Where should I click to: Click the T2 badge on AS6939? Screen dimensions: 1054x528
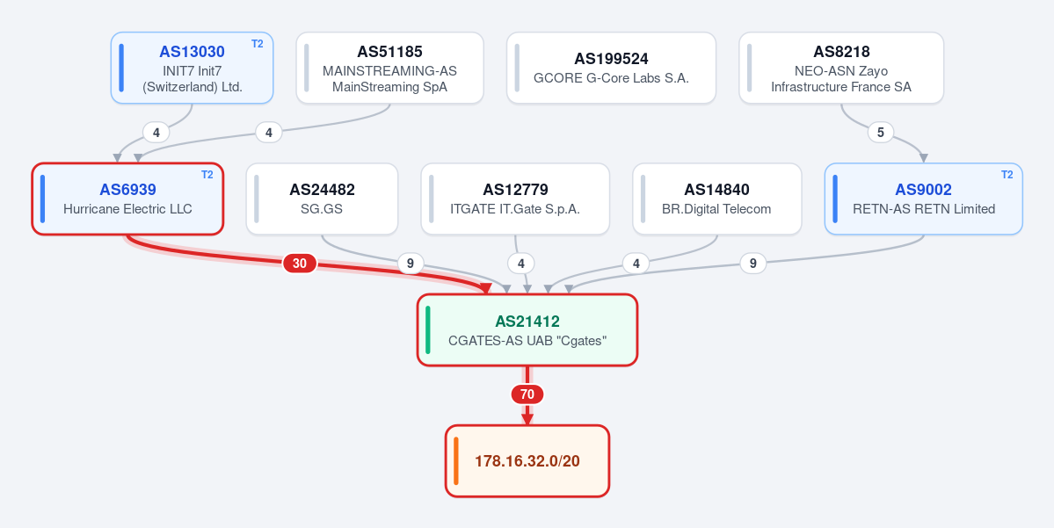(x=207, y=175)
